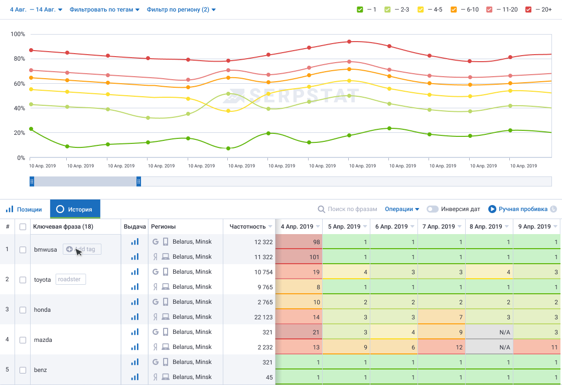
Task: Click the Ручная пробивка link
Action: pos(523,209)
